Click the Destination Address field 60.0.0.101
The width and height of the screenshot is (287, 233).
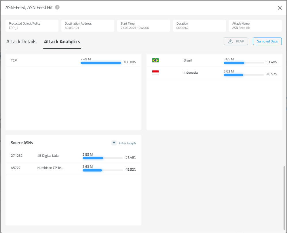[72, 28]
